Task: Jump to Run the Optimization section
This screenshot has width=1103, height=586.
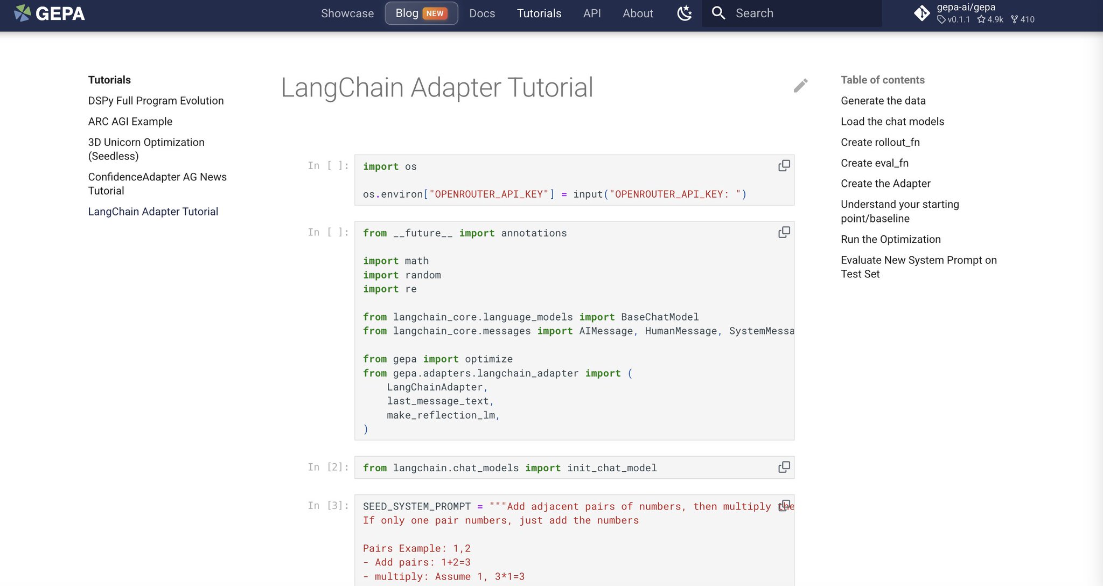Action: pyautogui.click(x=891, y=239)
